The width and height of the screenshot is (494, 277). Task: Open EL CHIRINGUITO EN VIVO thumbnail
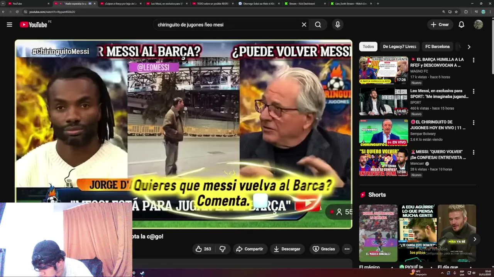pos(383,133)
